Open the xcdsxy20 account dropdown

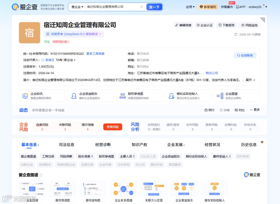258,7
